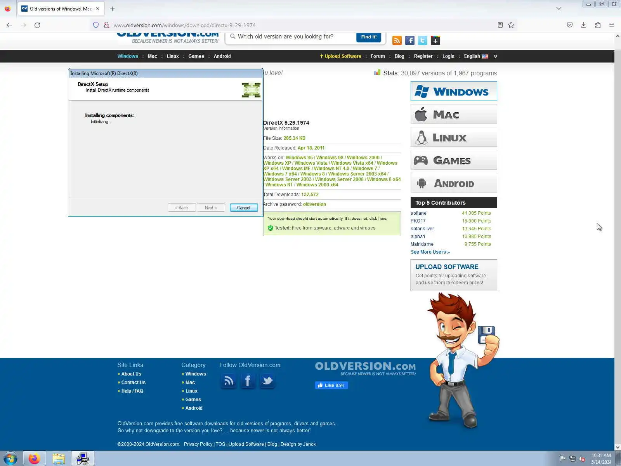Screen dimensions: 621x466
Task: Open the English language dropdown
Action: [x=476, y=56]
